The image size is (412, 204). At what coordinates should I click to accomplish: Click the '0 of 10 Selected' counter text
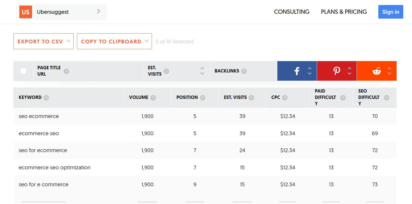(174, 41)
